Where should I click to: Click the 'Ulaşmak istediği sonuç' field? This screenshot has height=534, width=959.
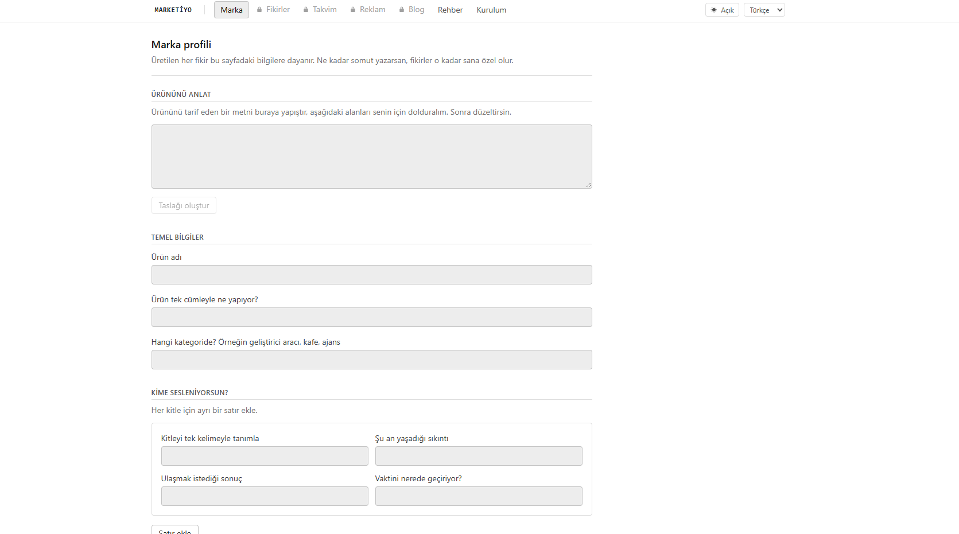tap(265, 496)
